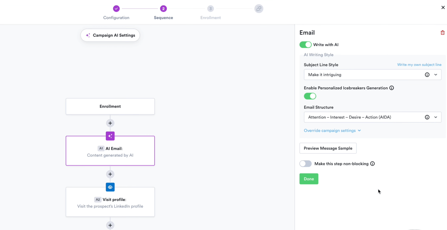Click the completed Configuration checkmark step
Image resolution: width=447 pixels, height=230 pixels.
[x=116, y=9]
